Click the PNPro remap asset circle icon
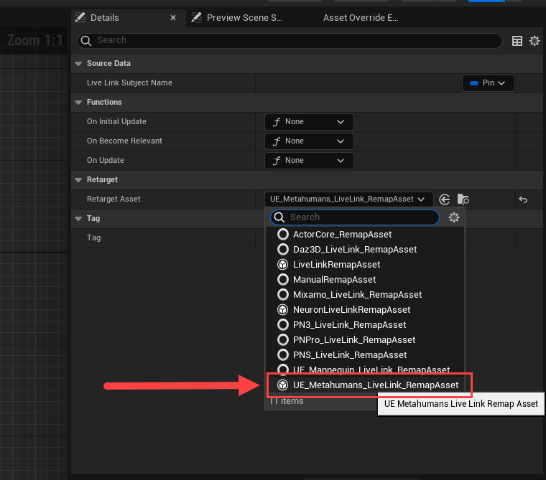This screenshot has height=480, width=546. click(283, 340)
